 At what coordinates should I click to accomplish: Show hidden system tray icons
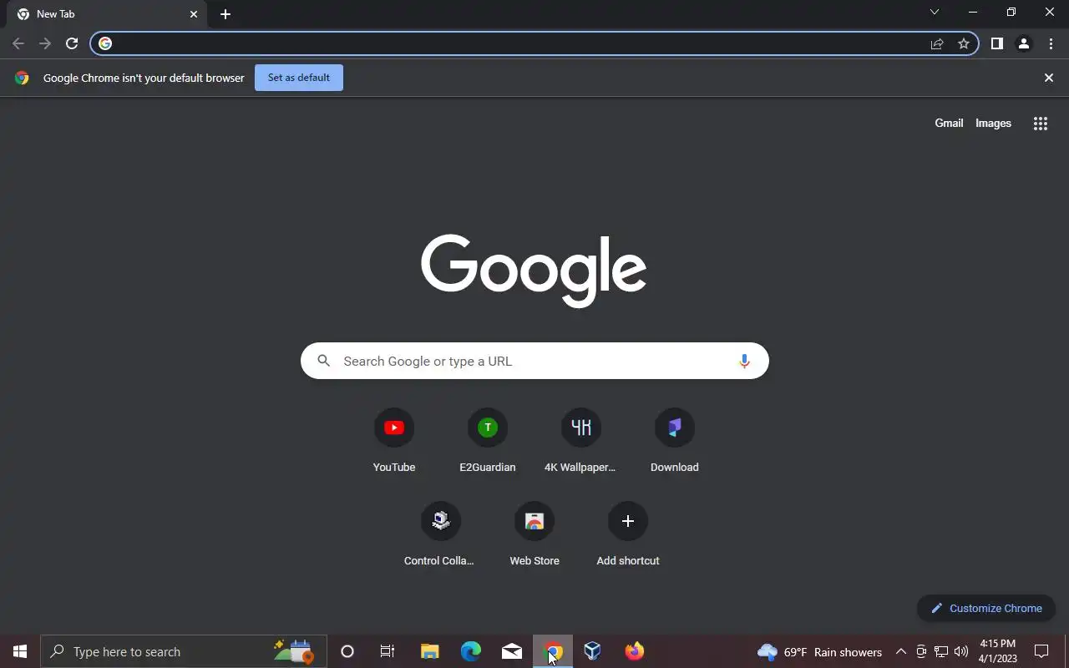(x=901, y=651)
